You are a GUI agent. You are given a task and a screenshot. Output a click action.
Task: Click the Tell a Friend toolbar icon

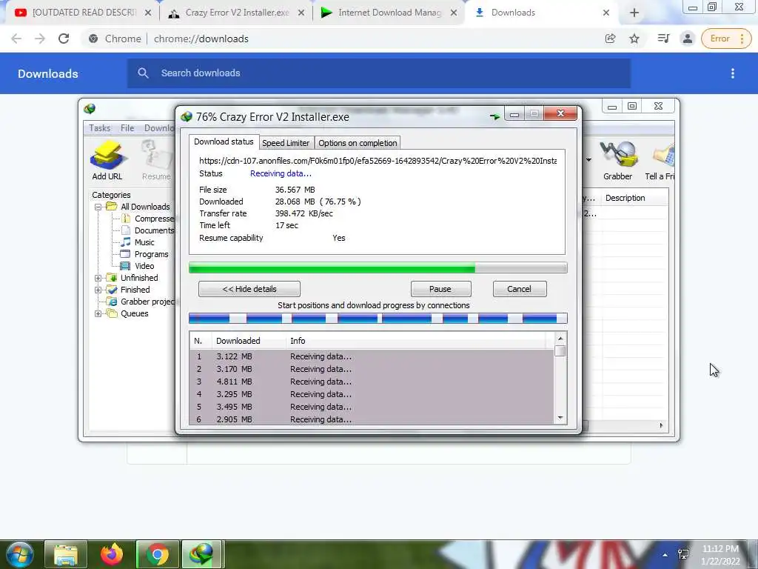click(660, 161)
